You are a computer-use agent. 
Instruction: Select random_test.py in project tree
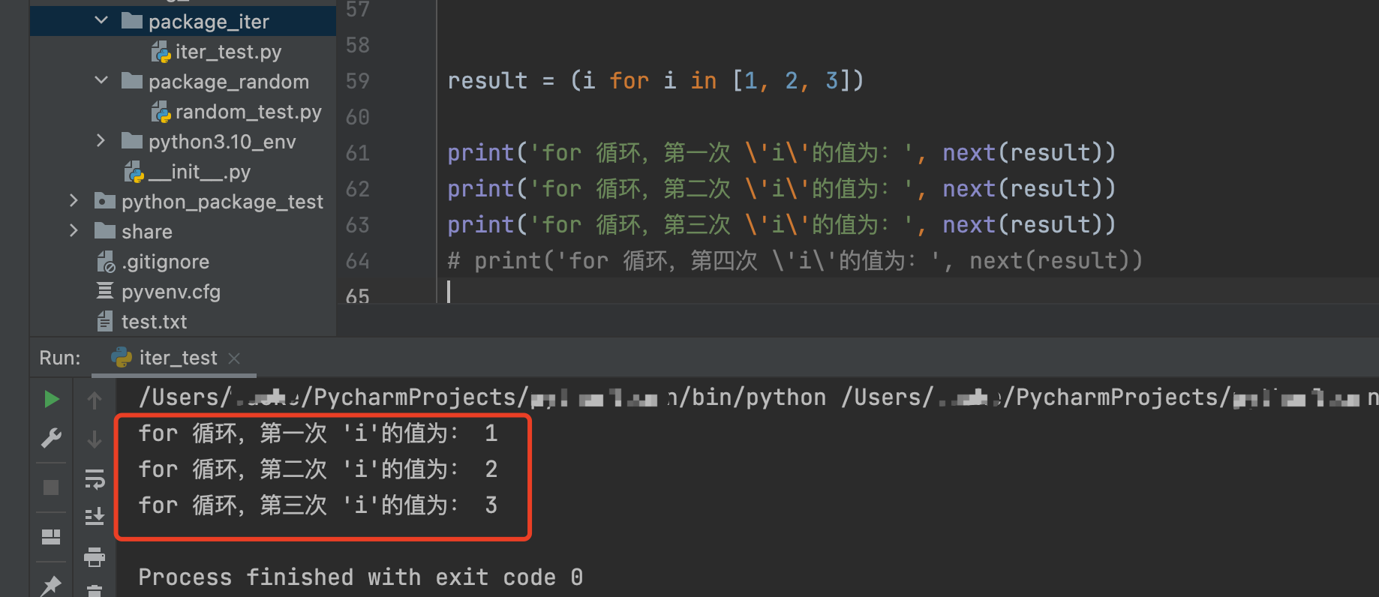point(248,112)
